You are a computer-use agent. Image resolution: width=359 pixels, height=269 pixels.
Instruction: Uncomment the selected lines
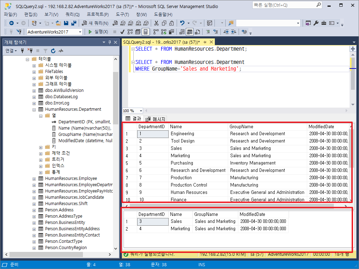click(216, 32)
